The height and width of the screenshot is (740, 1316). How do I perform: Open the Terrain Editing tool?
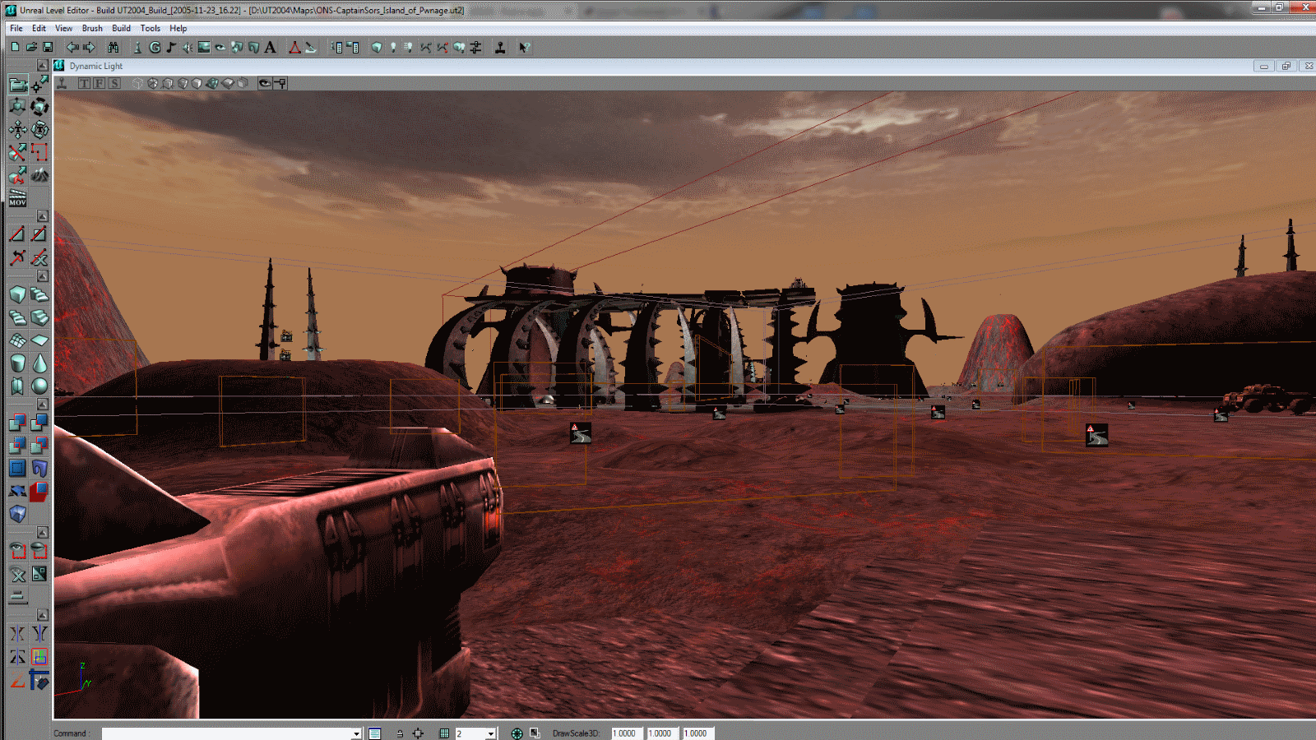point(39,174)
